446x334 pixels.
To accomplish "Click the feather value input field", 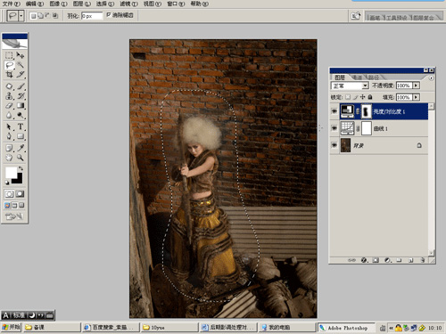I will click(x=92, y=16).
